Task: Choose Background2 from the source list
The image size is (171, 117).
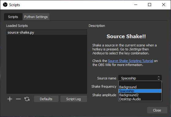Action: coord(140,95)
